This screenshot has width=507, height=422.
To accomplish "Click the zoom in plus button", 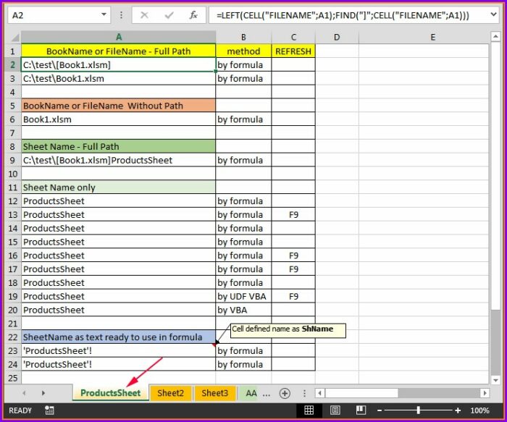I will pyautogui.click(x=458, y=410).
